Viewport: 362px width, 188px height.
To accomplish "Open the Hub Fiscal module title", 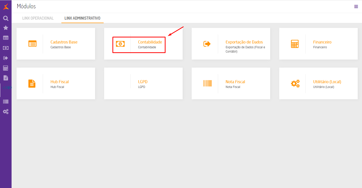I will pos(60,82).
